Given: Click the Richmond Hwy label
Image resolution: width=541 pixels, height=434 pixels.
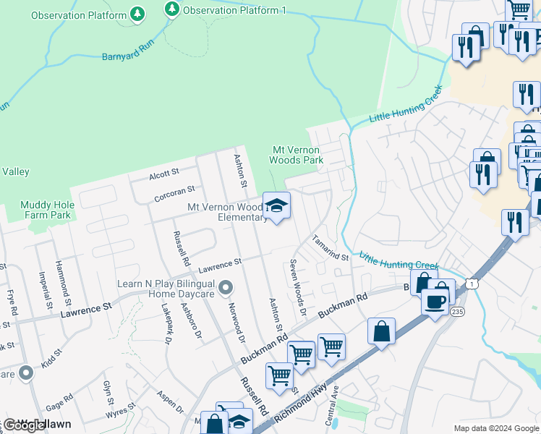Looking at the screenshot, I should pyautogui.click(x=300, y=403).
